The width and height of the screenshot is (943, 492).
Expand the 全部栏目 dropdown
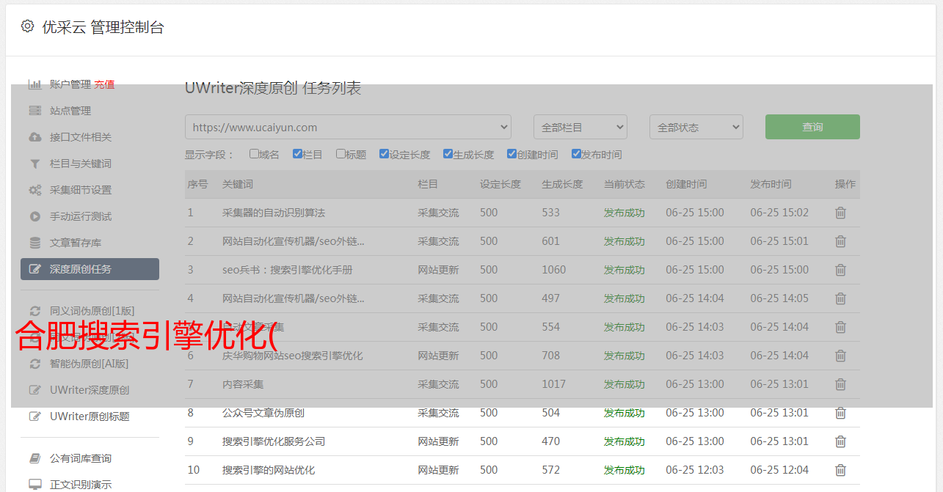[580, 127]
